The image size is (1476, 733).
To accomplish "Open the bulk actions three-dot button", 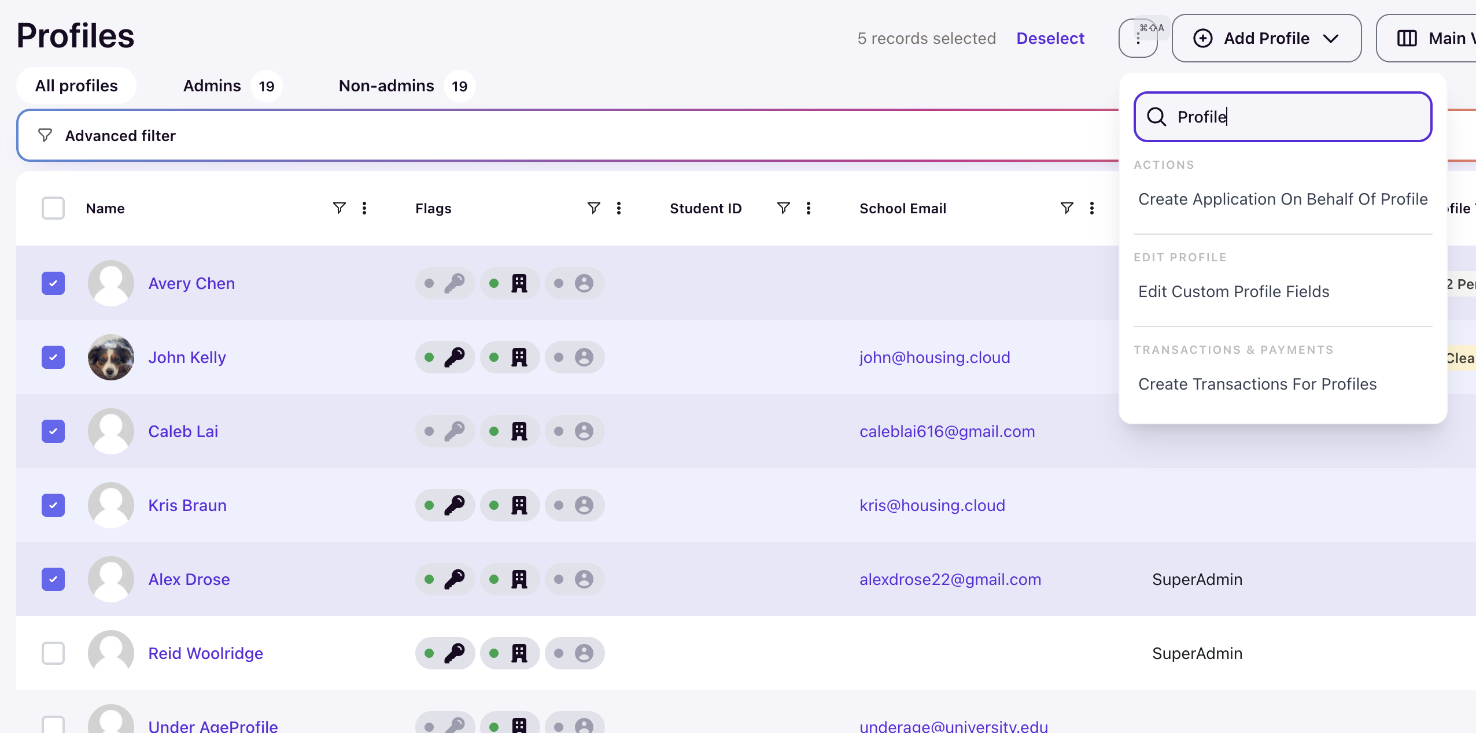I will pos(1138,38).
